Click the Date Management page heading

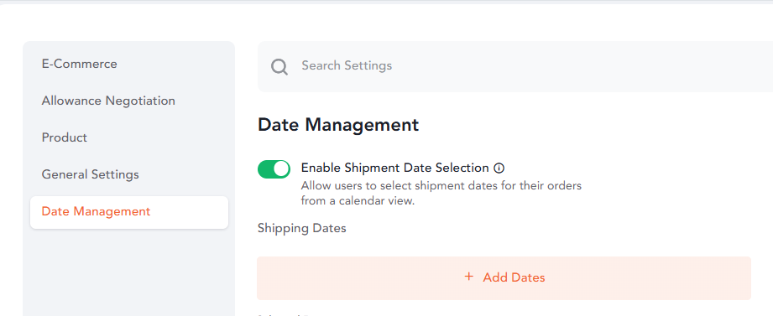tap(338, 125)
